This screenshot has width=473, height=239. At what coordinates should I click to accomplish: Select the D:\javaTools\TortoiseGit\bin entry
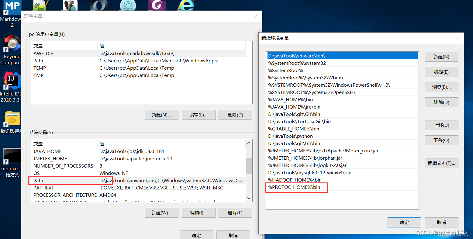coord(343,121)
